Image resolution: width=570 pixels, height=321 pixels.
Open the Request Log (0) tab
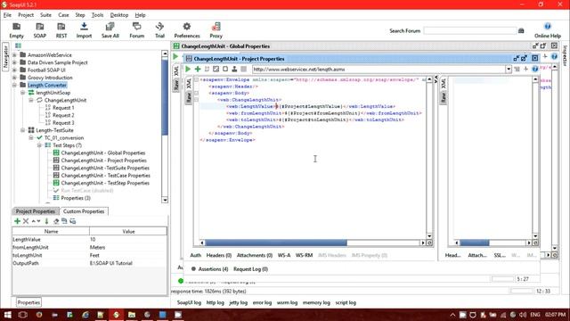250,269
